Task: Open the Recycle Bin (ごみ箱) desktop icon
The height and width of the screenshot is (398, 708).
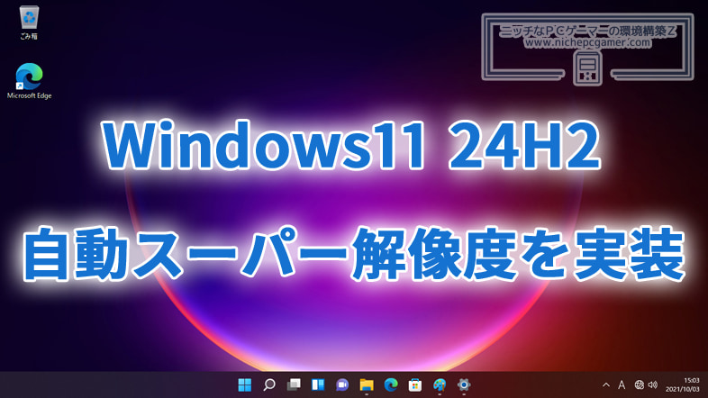Action: [x=29, y=23]
